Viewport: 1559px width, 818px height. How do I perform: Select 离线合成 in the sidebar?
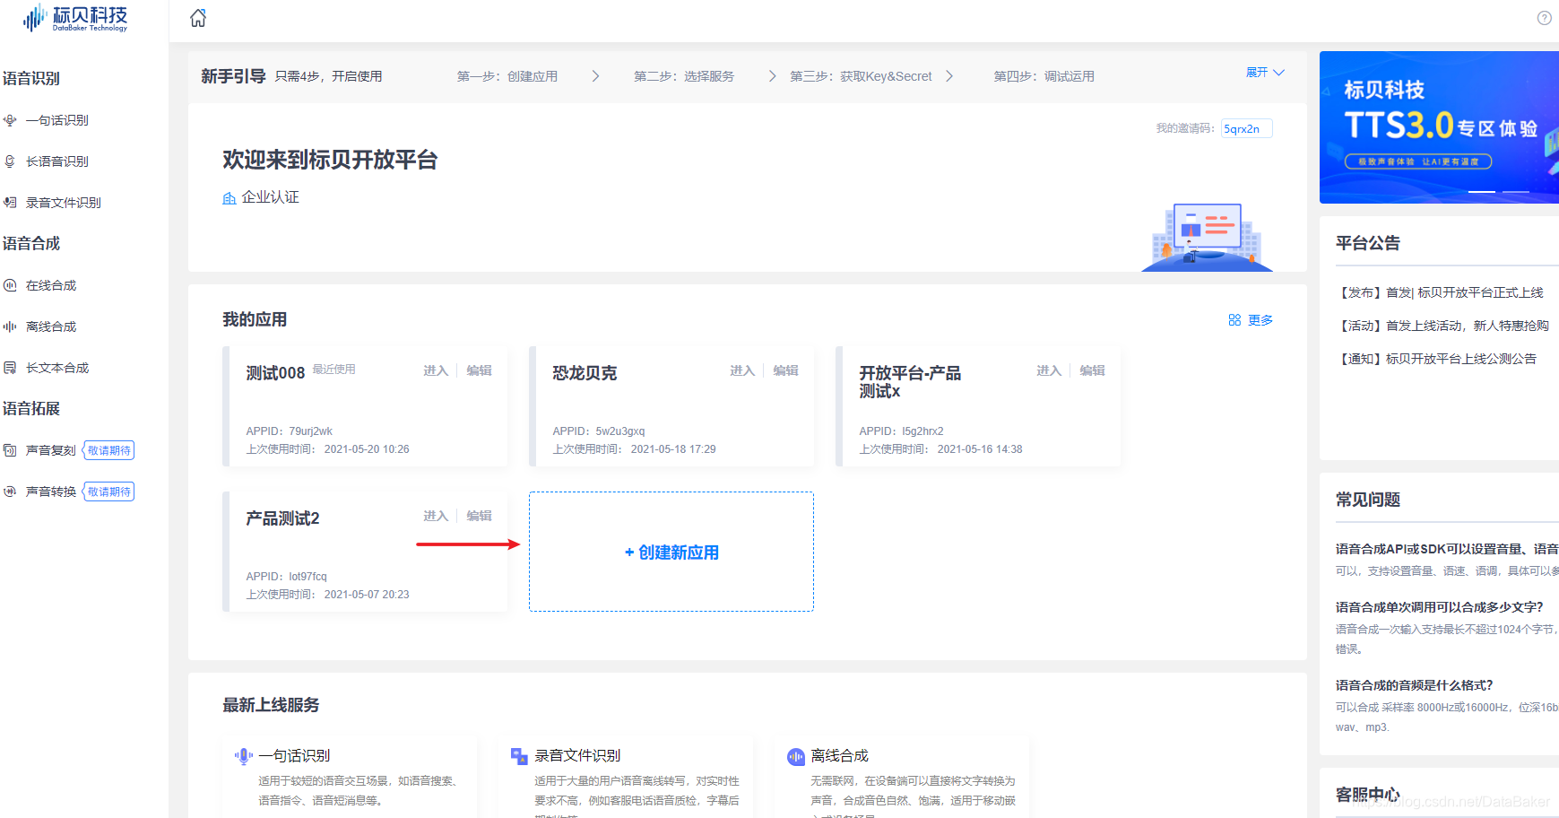point(51,326)
